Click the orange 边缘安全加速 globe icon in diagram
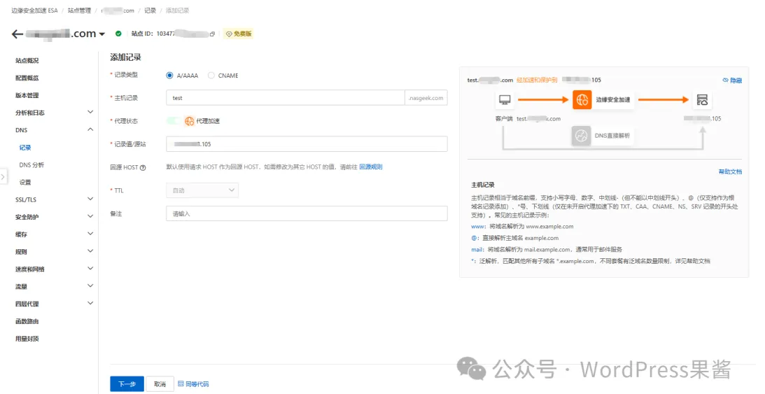Image resolution: width=765 pixels, height=394 pixels. 582,100
